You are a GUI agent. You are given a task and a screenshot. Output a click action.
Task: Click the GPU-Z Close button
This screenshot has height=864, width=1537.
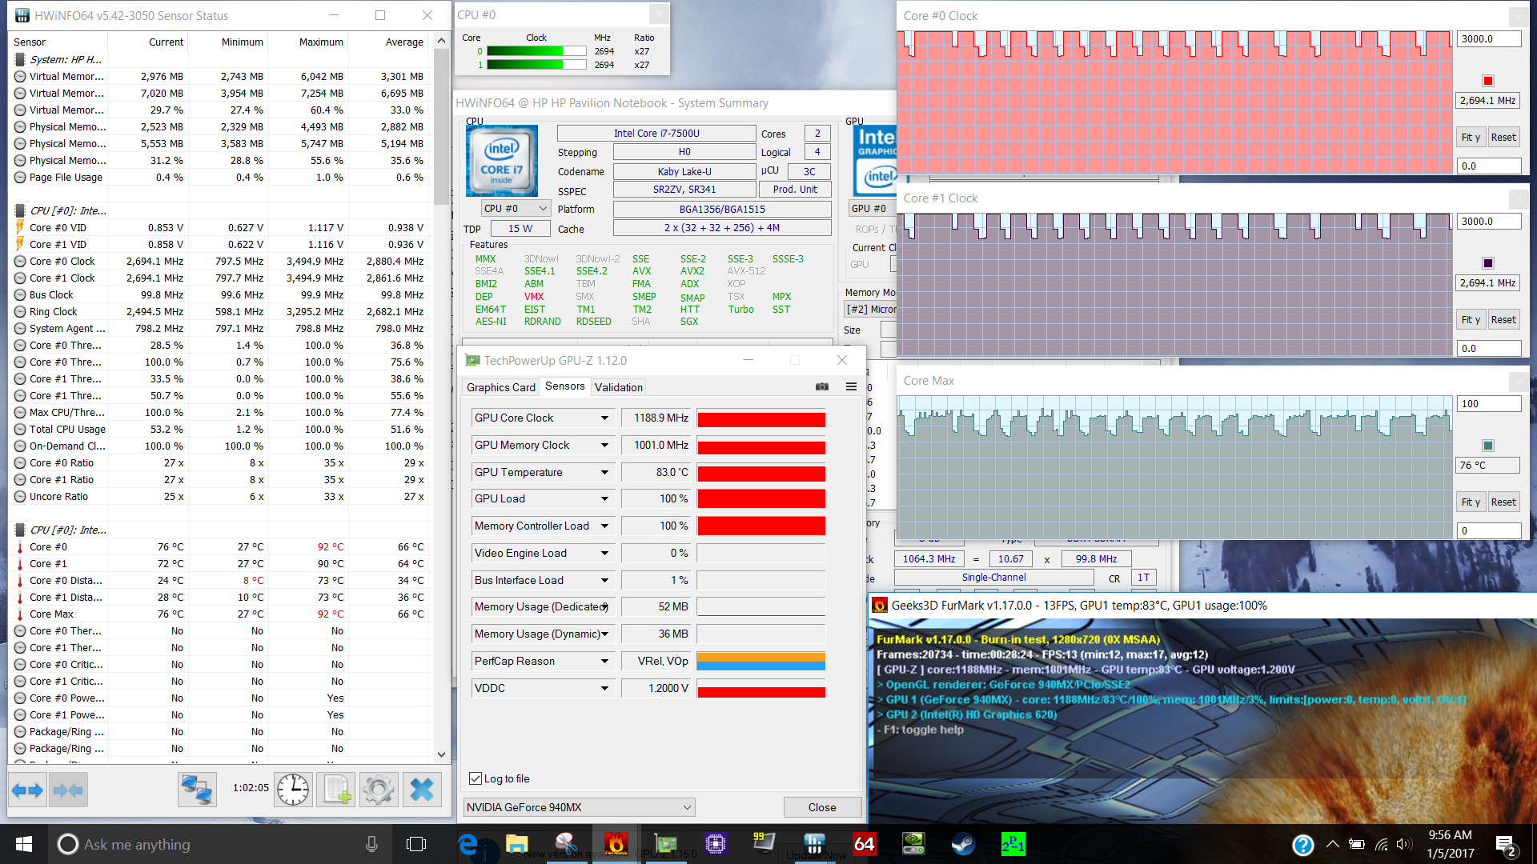[x=822, y=807]
